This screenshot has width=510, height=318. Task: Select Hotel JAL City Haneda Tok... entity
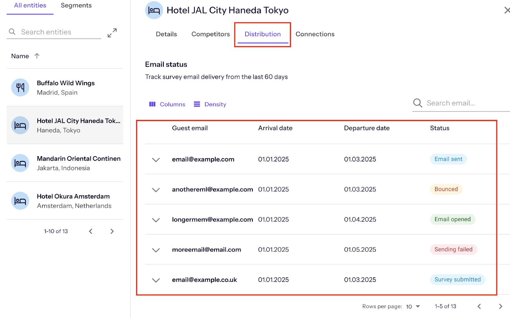65,125
